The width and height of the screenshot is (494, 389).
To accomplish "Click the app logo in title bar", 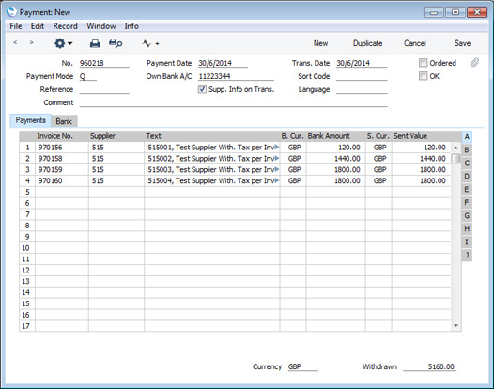I will pyautogui.click(x=11, y=11).
